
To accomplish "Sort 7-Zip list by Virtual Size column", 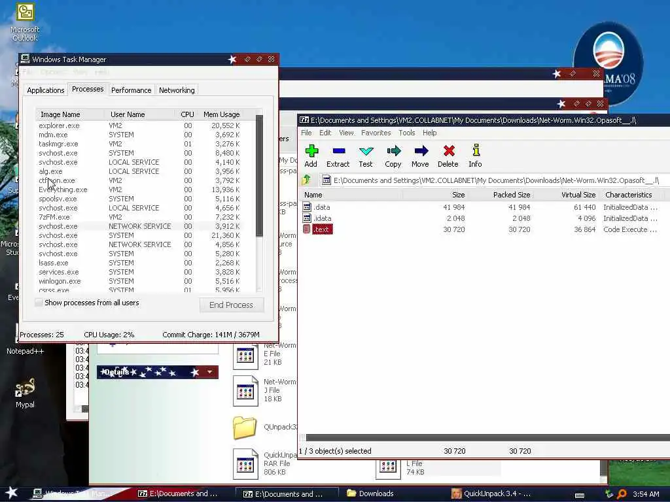I will [567, 195].
